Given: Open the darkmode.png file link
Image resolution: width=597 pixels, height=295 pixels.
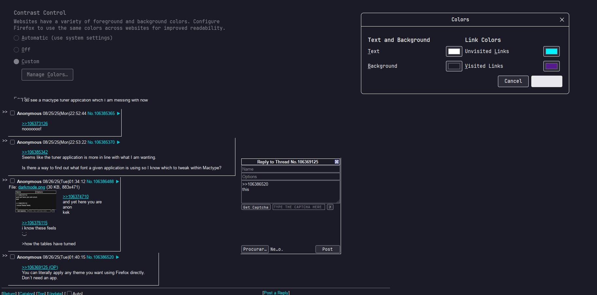Looking at the screenshot, I should click(x=32, y=187).
